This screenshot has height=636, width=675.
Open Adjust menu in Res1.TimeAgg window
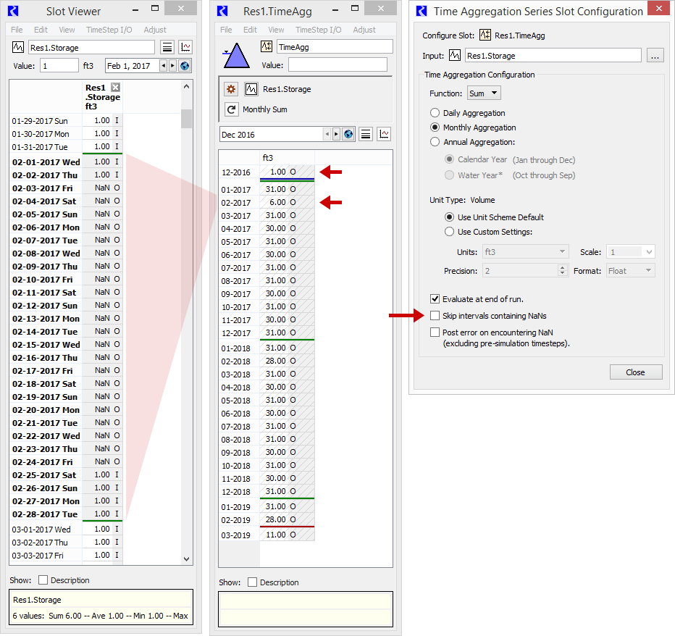364,30
